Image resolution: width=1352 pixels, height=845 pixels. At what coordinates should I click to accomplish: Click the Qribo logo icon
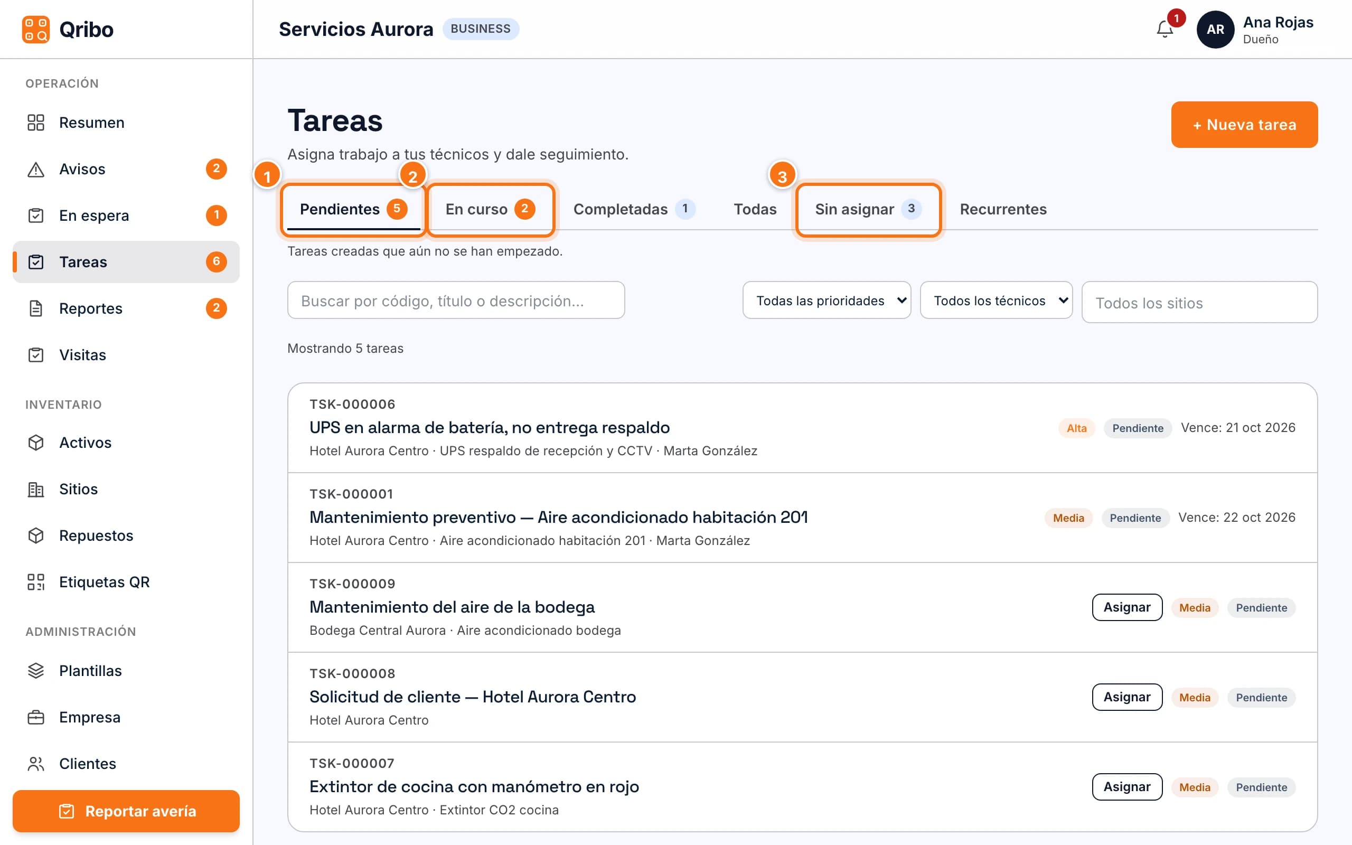click(36, 29)
